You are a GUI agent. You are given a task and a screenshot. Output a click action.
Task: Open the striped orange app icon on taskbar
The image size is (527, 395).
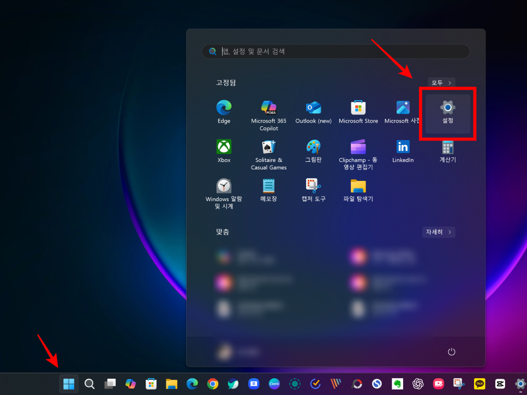pyautogui.click(x=336, y=384)
